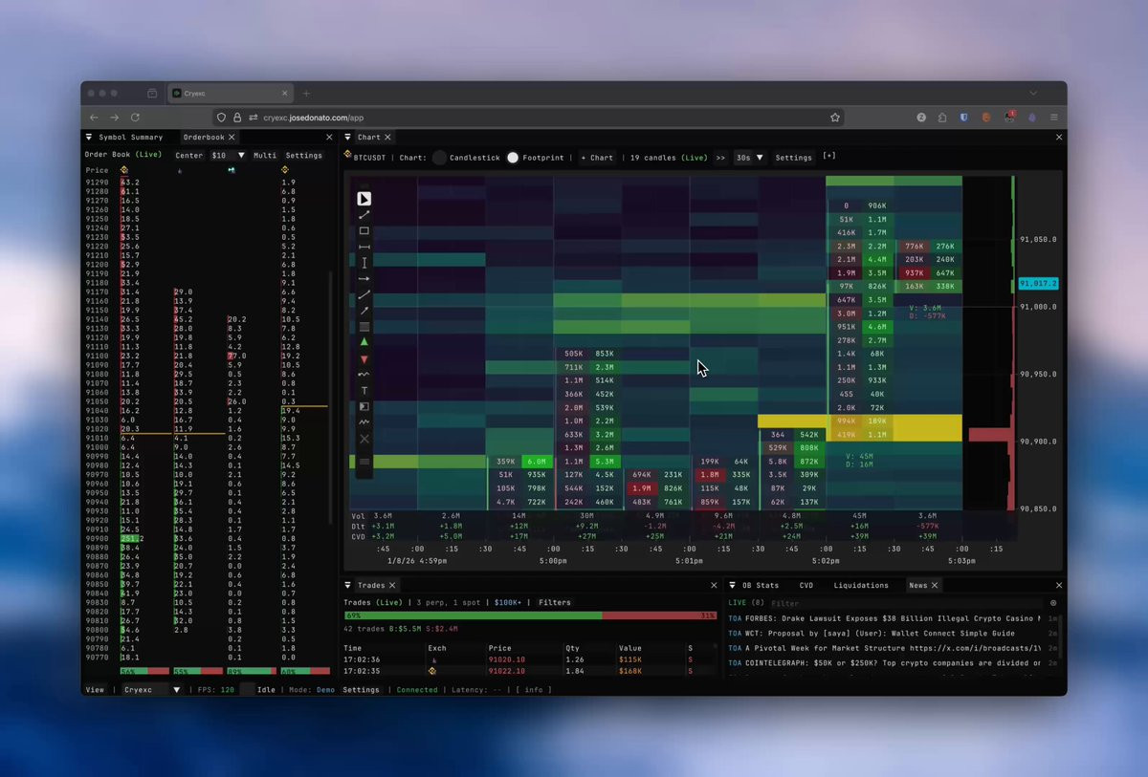Select the red down-triangle marker tool
Viewport: 1148px width, 777px height.
(x=364, y=359)
